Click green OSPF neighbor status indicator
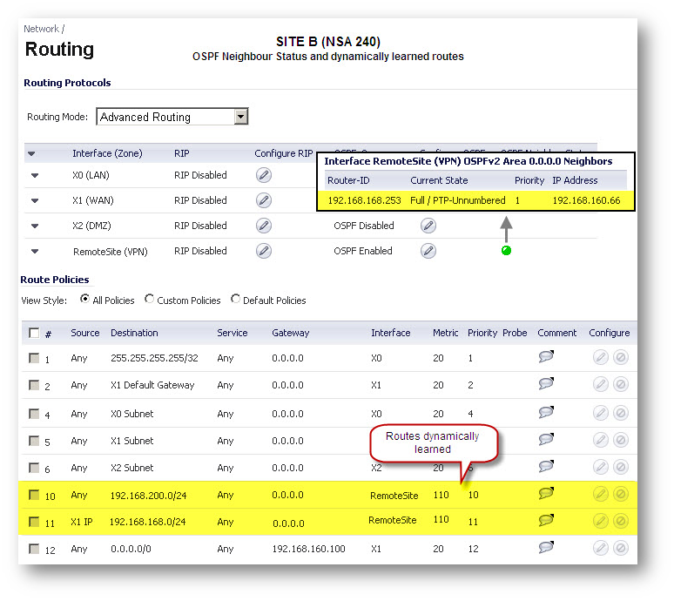 [506, 251]
